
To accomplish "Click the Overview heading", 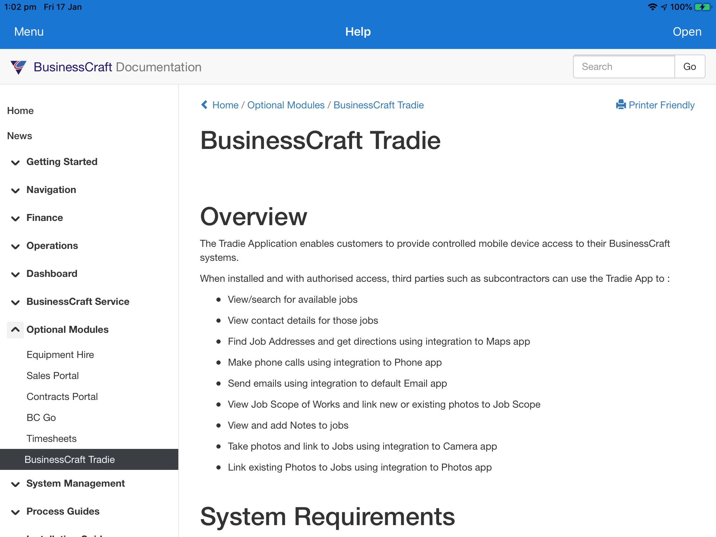I will click(x=253, y=216).
